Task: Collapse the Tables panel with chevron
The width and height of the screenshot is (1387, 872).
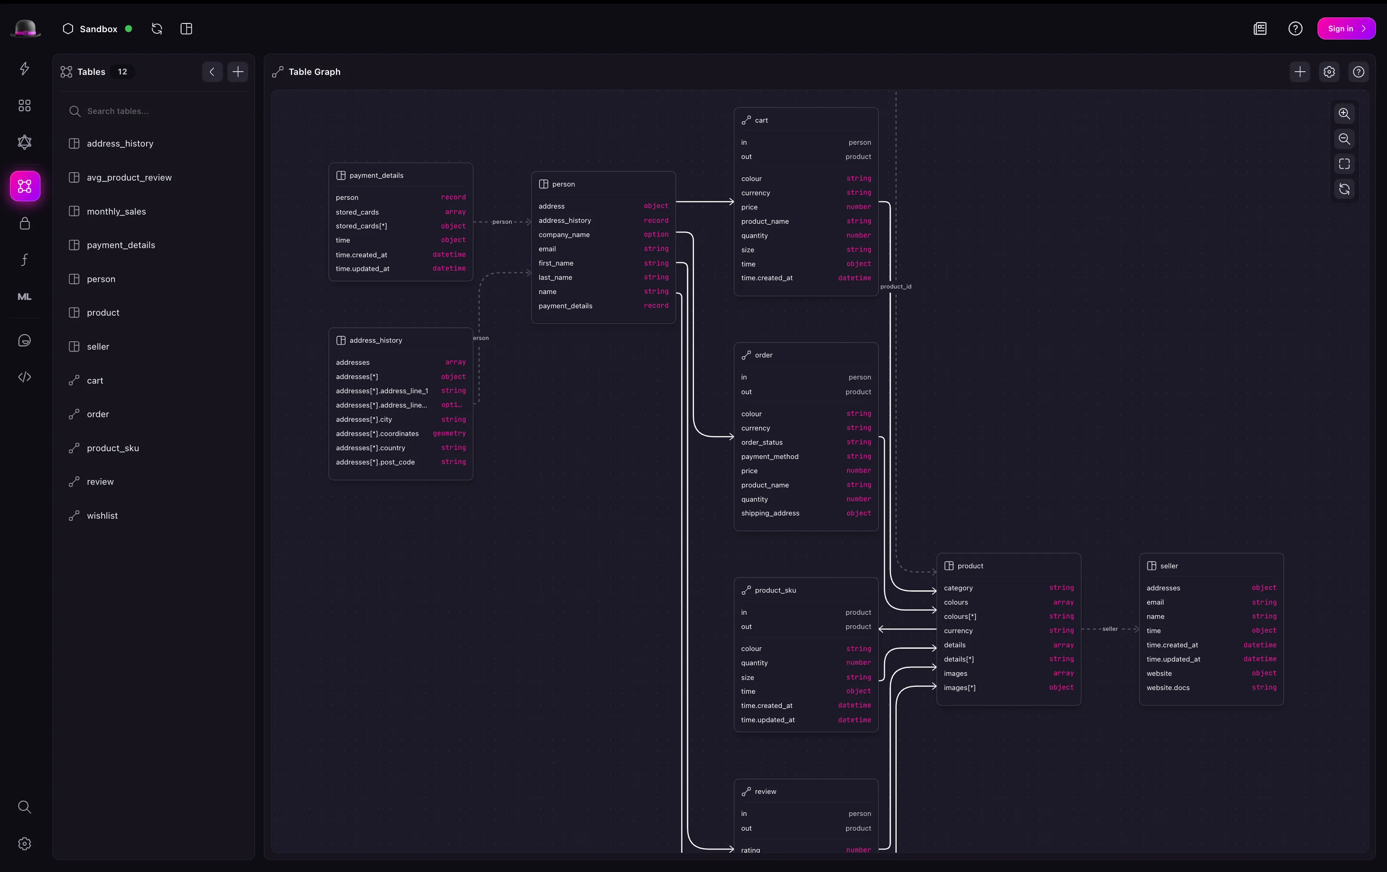Action: click(x=212, y=72)
